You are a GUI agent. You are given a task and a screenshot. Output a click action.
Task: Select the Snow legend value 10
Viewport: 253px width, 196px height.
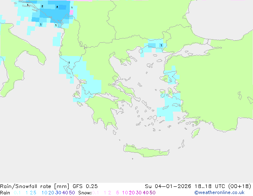click(x=125, y=193)
